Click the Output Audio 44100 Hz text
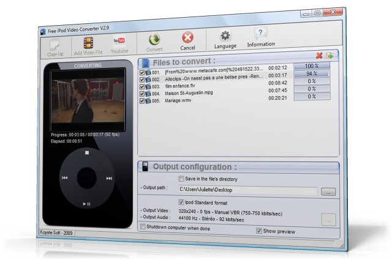 (x=211, y=219)
